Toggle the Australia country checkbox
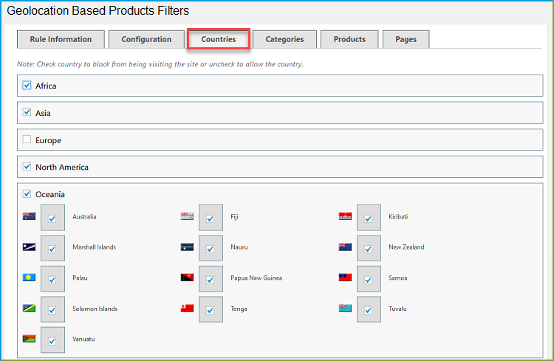The width and height of the screenshot is (554, 361). [x=52, y=218]
